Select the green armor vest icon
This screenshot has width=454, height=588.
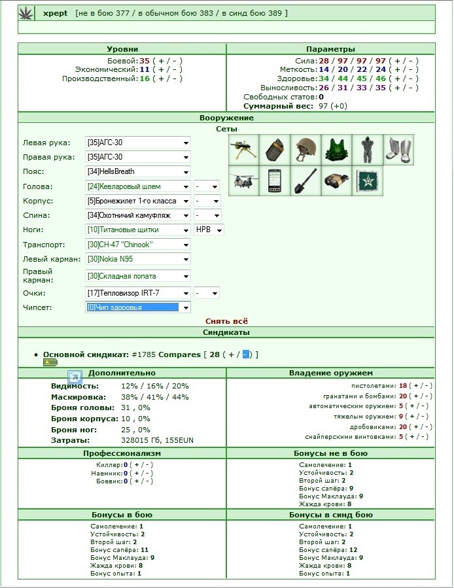pyautogui.click(x=336, y=150)
